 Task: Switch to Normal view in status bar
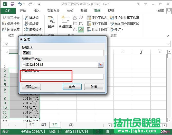98,132
